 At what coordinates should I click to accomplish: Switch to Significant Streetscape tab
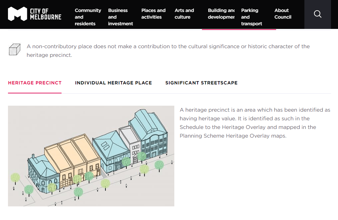[x=201, y=83]
